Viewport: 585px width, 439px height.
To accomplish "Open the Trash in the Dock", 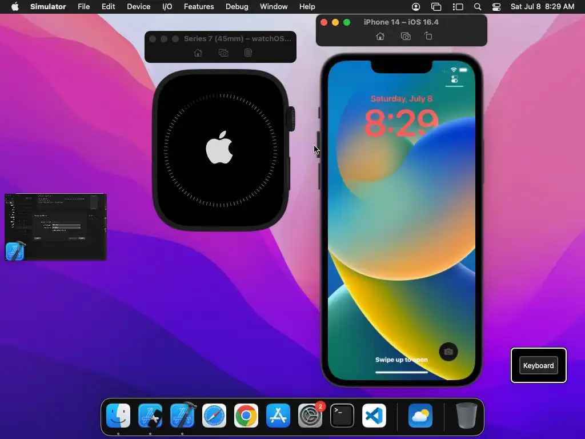I will (466, 415).
